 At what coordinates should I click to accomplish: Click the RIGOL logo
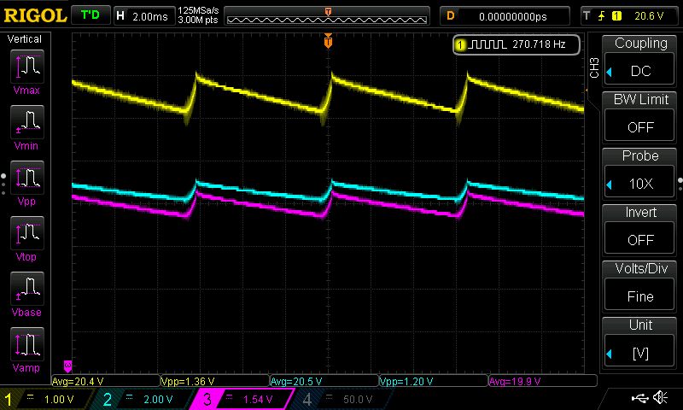coord(35,16)
